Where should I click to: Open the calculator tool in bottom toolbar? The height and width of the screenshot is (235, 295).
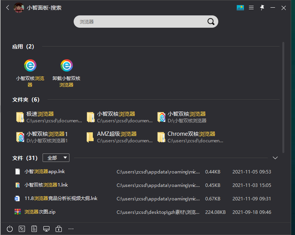(22, 229)
